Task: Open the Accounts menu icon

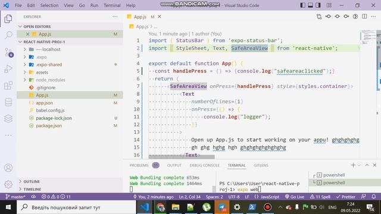Action: coord(8,168)
